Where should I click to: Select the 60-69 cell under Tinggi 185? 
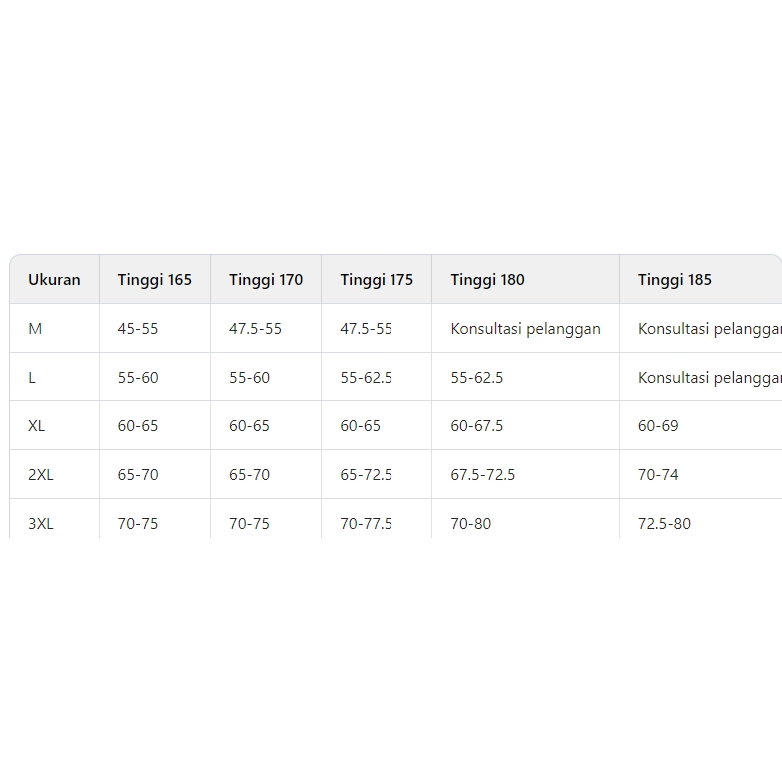point(658,426)
